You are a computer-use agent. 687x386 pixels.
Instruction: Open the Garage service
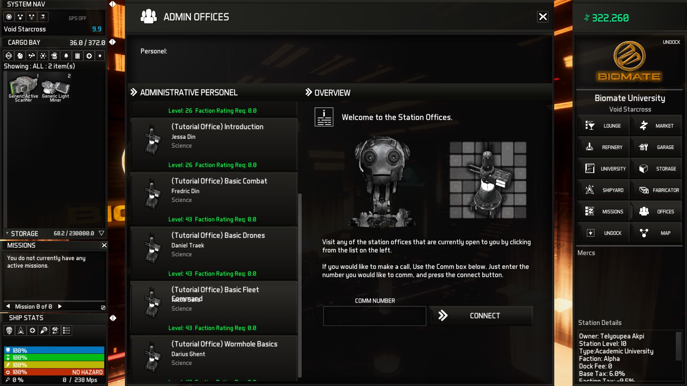coord(656,147)
